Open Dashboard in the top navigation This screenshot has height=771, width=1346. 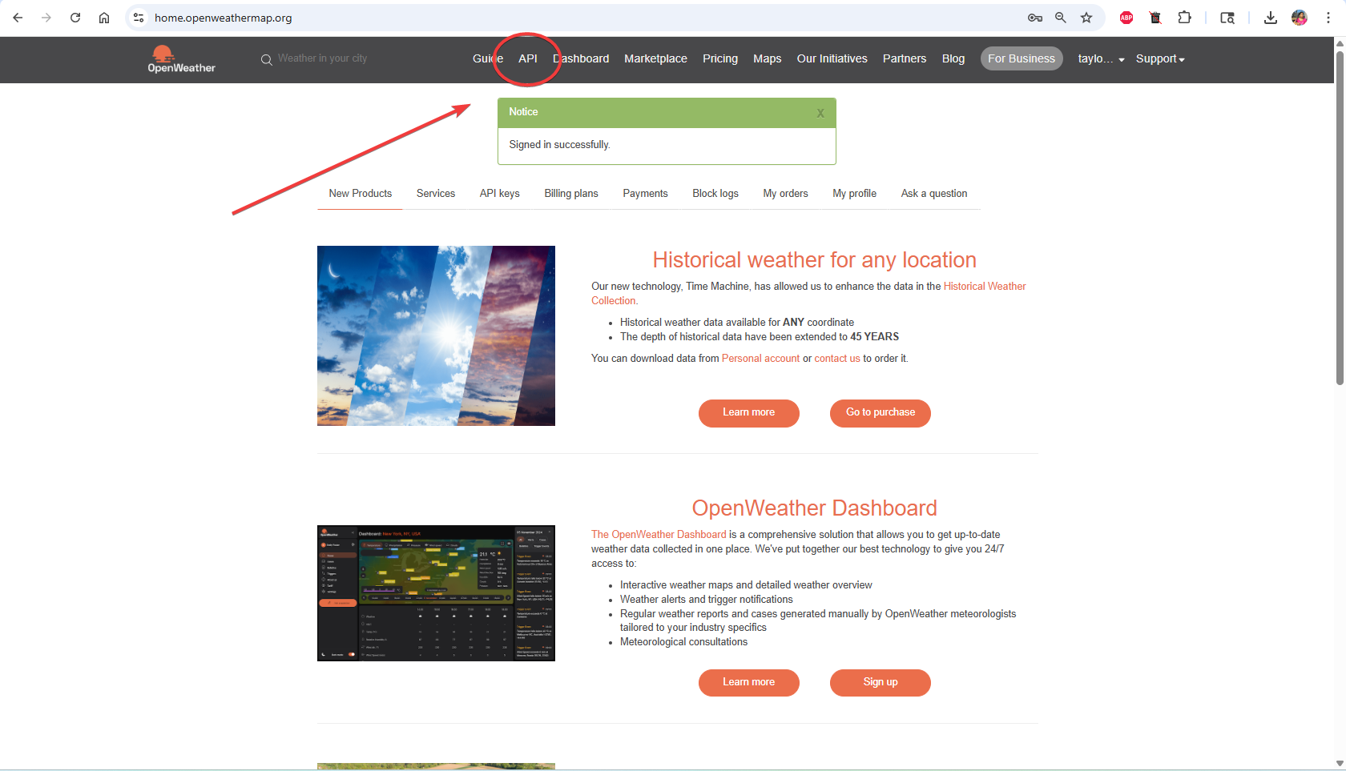581,58
